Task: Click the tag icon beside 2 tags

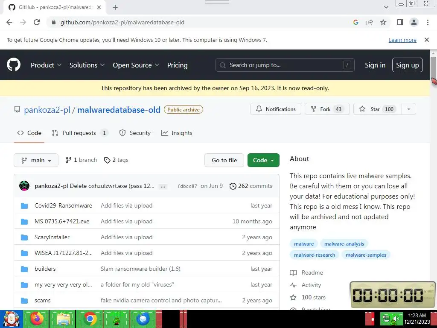Action: click(107, 160)
